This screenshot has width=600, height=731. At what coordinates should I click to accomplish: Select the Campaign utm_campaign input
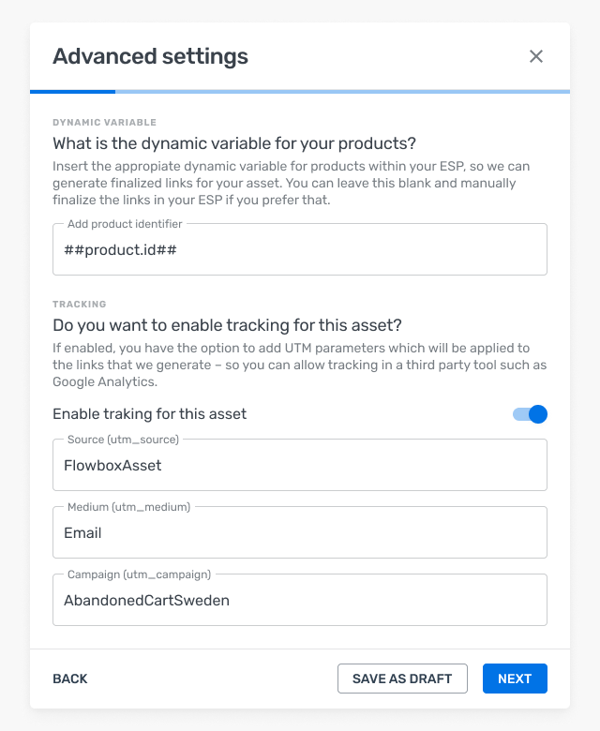coord(300,600)
